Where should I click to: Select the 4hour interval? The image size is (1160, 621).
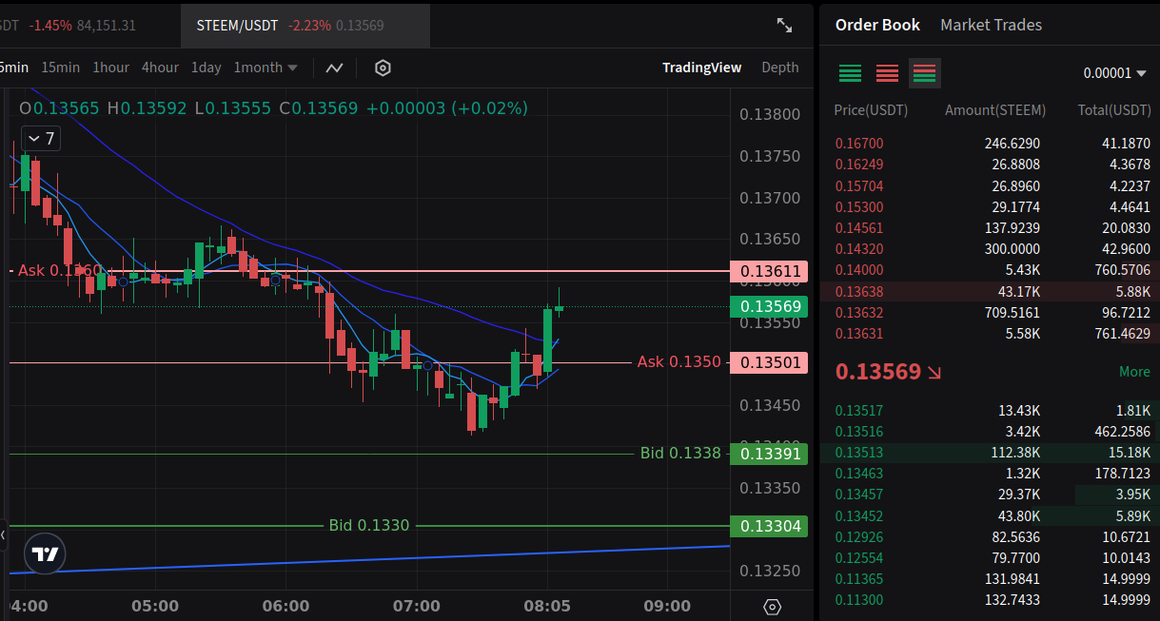160,68
